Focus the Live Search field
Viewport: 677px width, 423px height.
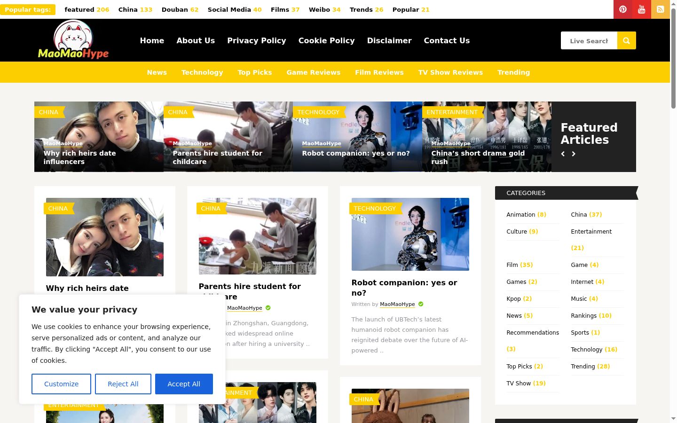point(589,40)
